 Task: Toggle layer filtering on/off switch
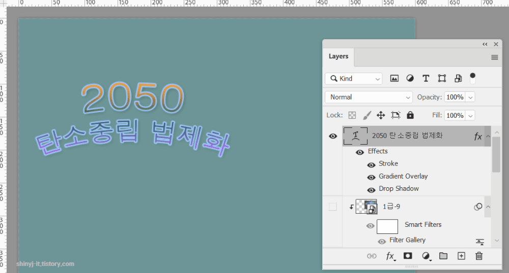(x=473, y=78)
